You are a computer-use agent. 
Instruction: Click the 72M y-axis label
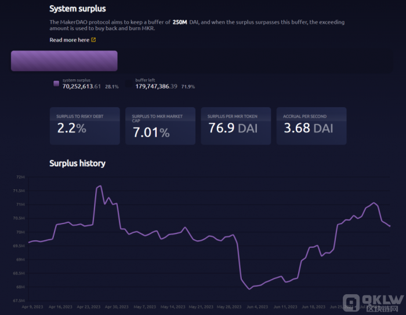pyautogui.click(x=20, y=177)
